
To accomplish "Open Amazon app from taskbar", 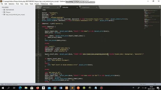I will coord(43,88).
